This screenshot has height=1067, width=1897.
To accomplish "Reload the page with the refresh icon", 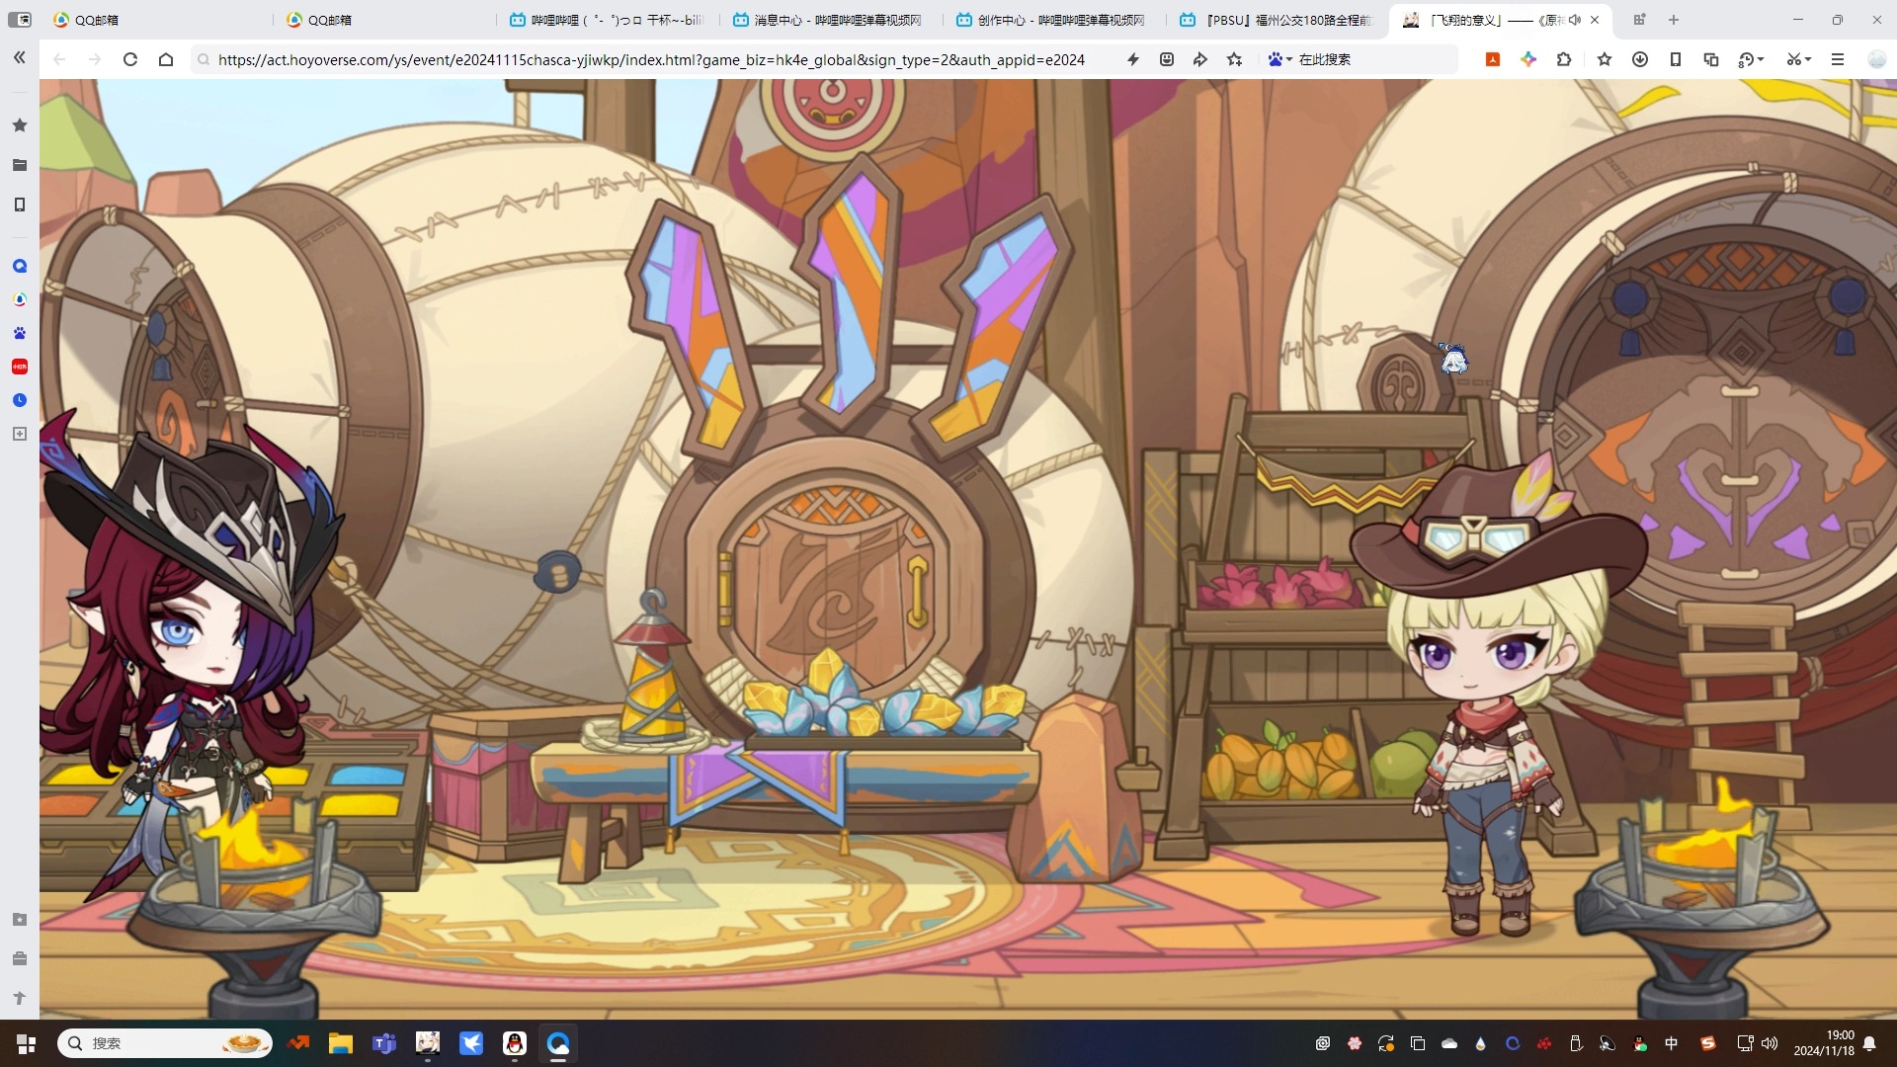I will click(129, 59).
